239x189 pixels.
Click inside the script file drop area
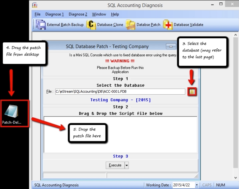[x=120, y=134]
